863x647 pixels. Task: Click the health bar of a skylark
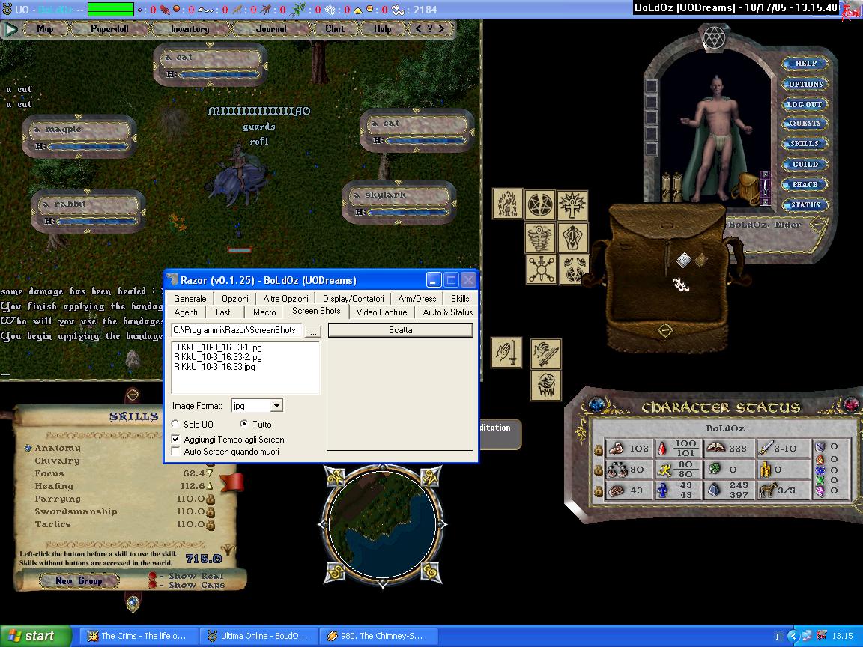pyautogui.click(x=409, y=212)
